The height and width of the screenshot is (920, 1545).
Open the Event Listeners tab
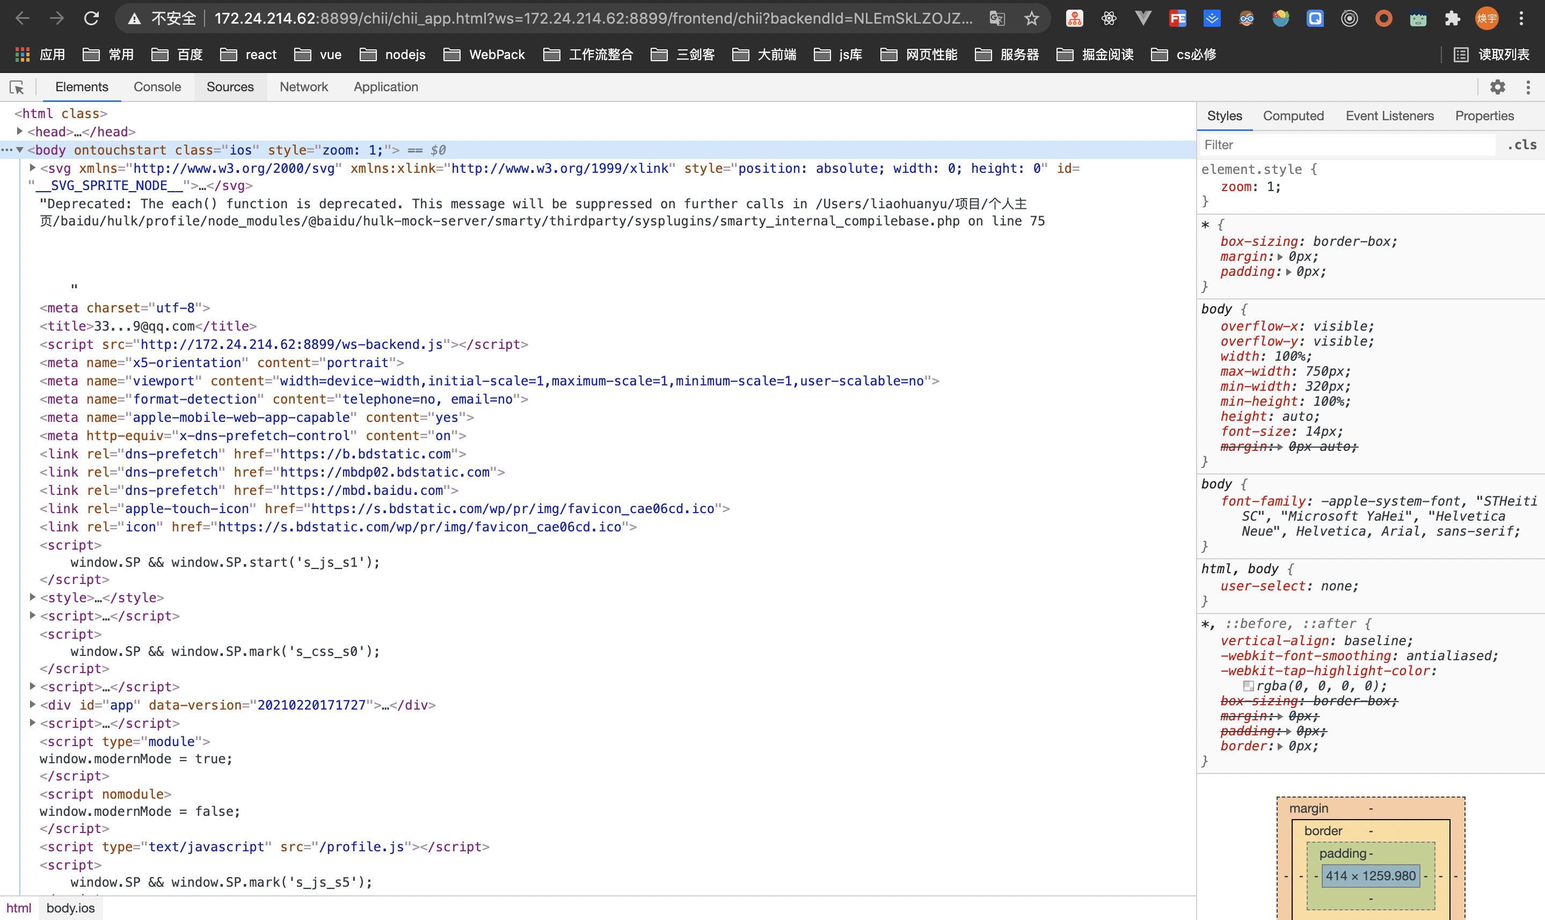[1389, 116]
